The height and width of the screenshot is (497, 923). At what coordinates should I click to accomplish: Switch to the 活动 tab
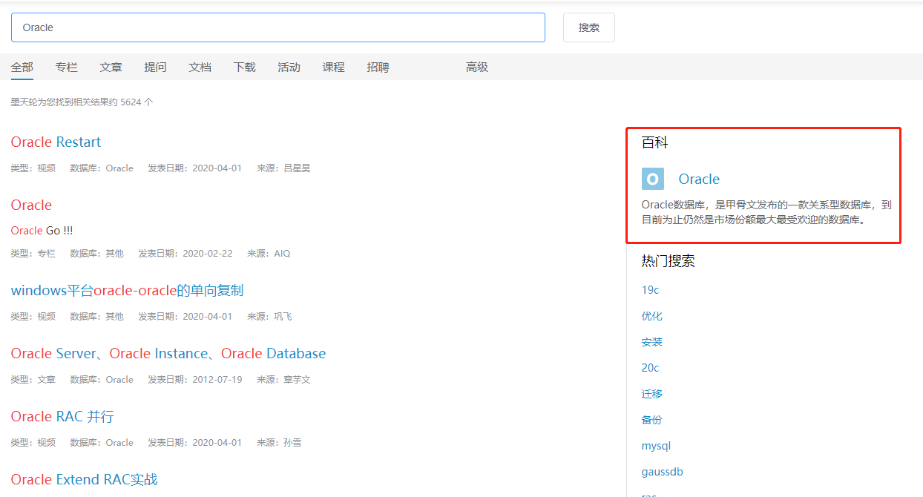click(x=289, y=67)
